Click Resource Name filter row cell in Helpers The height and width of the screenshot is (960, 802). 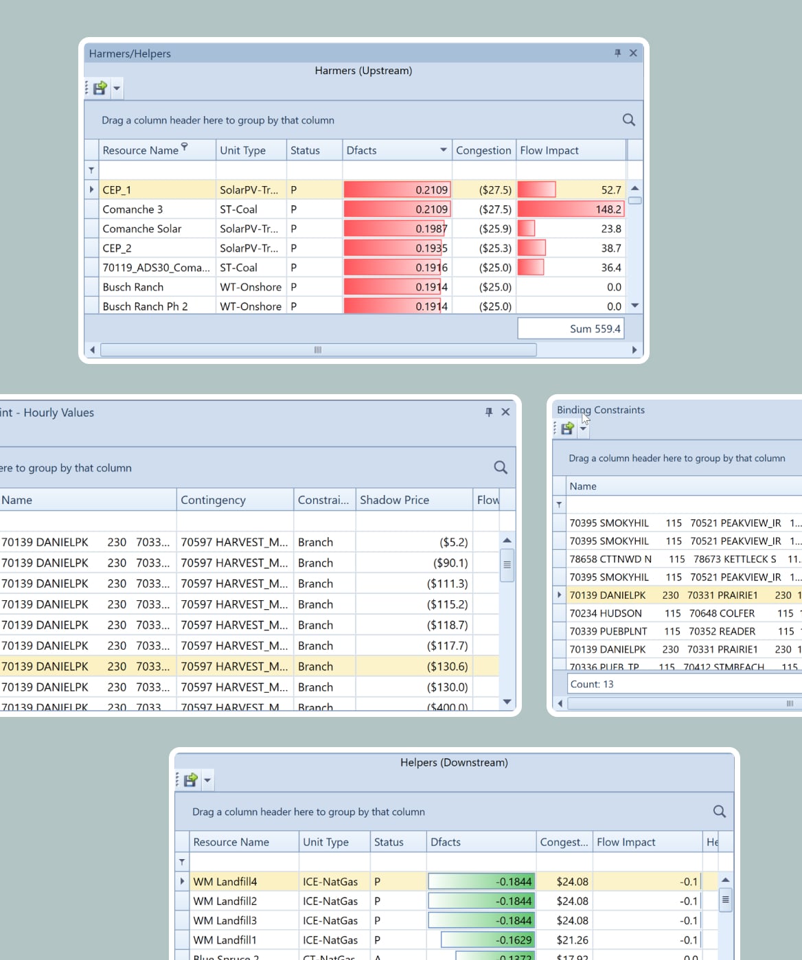(x=244, y=862)
